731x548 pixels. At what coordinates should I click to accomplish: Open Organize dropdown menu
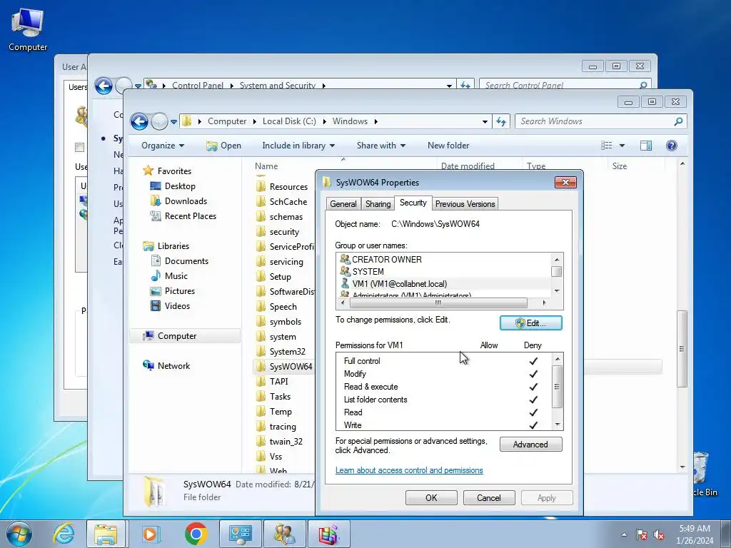(163, 146)
